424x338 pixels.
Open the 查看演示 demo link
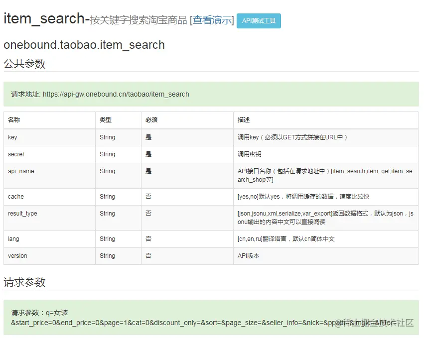[x=212, y=20]
